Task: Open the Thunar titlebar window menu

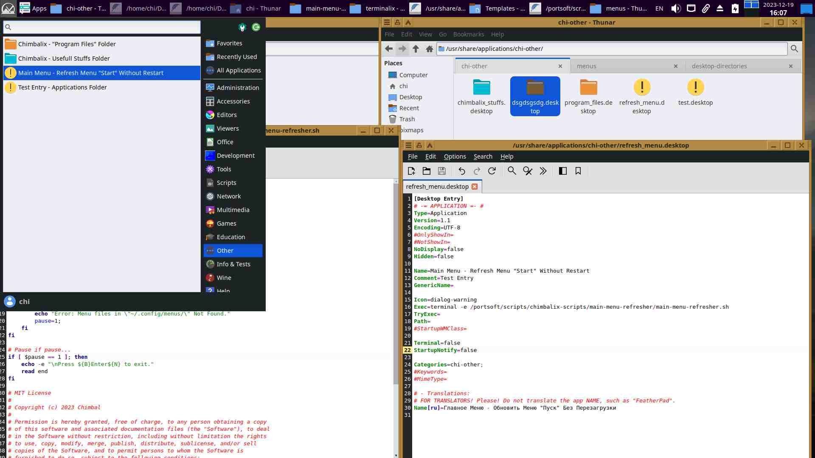Action: point(387,22)
